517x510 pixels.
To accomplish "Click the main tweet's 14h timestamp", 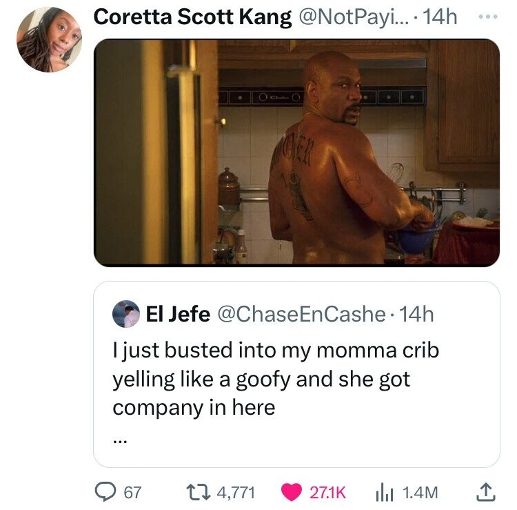I will click(441, 17).
